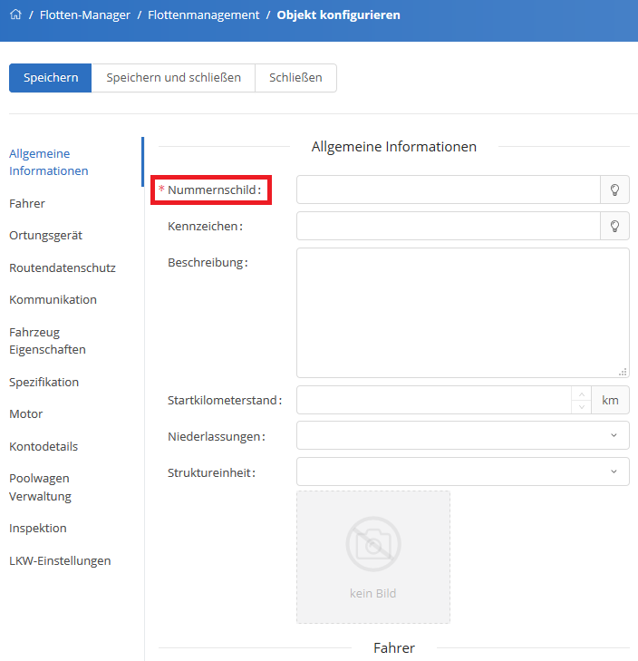Screen dimensions: 638x661
Task: Click lightbulb icon next to Kennzeichen field
Action: coord(614,226)
